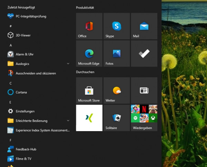Viewport: 207px width, 167px height.
Task: Open the Wetter tile
Action: click(x=117, y=90)
